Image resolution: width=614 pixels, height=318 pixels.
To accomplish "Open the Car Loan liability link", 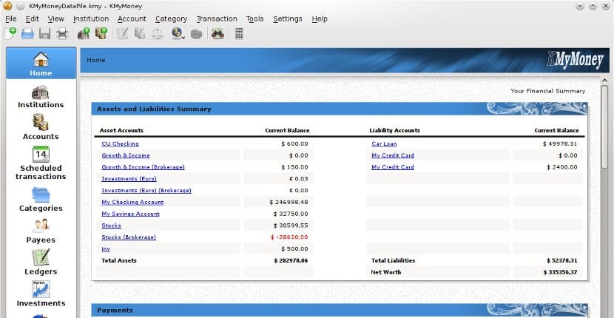I will 384,143.
